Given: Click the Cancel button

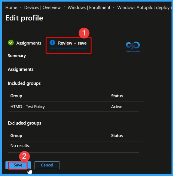Looking at the screenshot, I should (x=47, y=165).
